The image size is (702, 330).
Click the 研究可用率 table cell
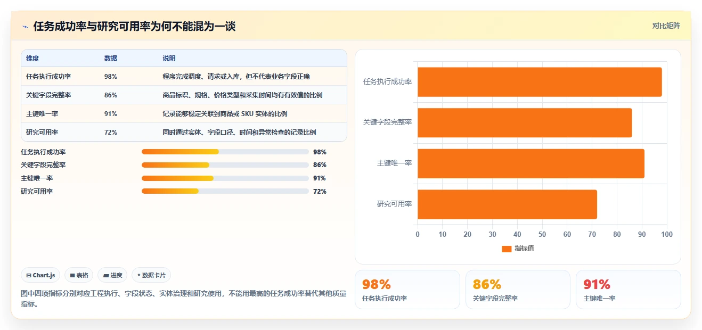point(42,133)
